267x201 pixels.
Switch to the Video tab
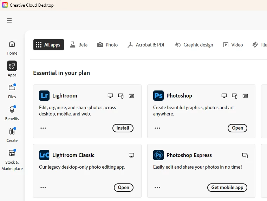tap(233, 45)
